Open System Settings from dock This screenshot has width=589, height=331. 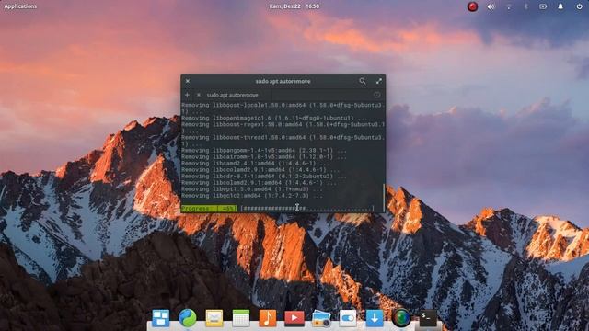(x=348, y=318)
